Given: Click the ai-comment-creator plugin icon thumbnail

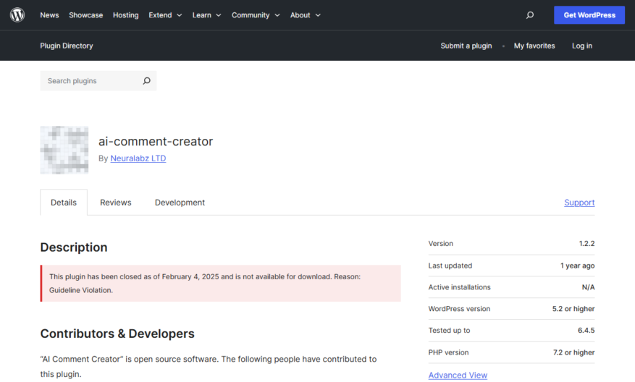Looking at the screenshot, I should click(64, 150).
